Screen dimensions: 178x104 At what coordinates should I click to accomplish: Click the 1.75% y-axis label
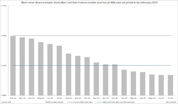point(4,6)
